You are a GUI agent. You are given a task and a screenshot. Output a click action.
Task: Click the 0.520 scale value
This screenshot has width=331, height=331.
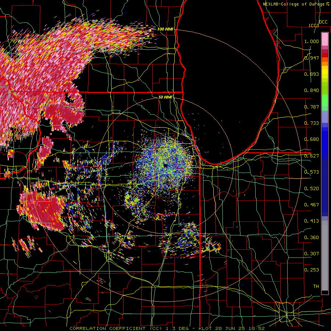(x=312, y=189)
